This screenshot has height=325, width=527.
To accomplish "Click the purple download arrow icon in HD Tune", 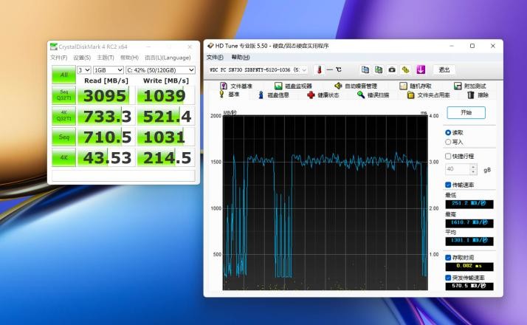I will click(421, 69).
